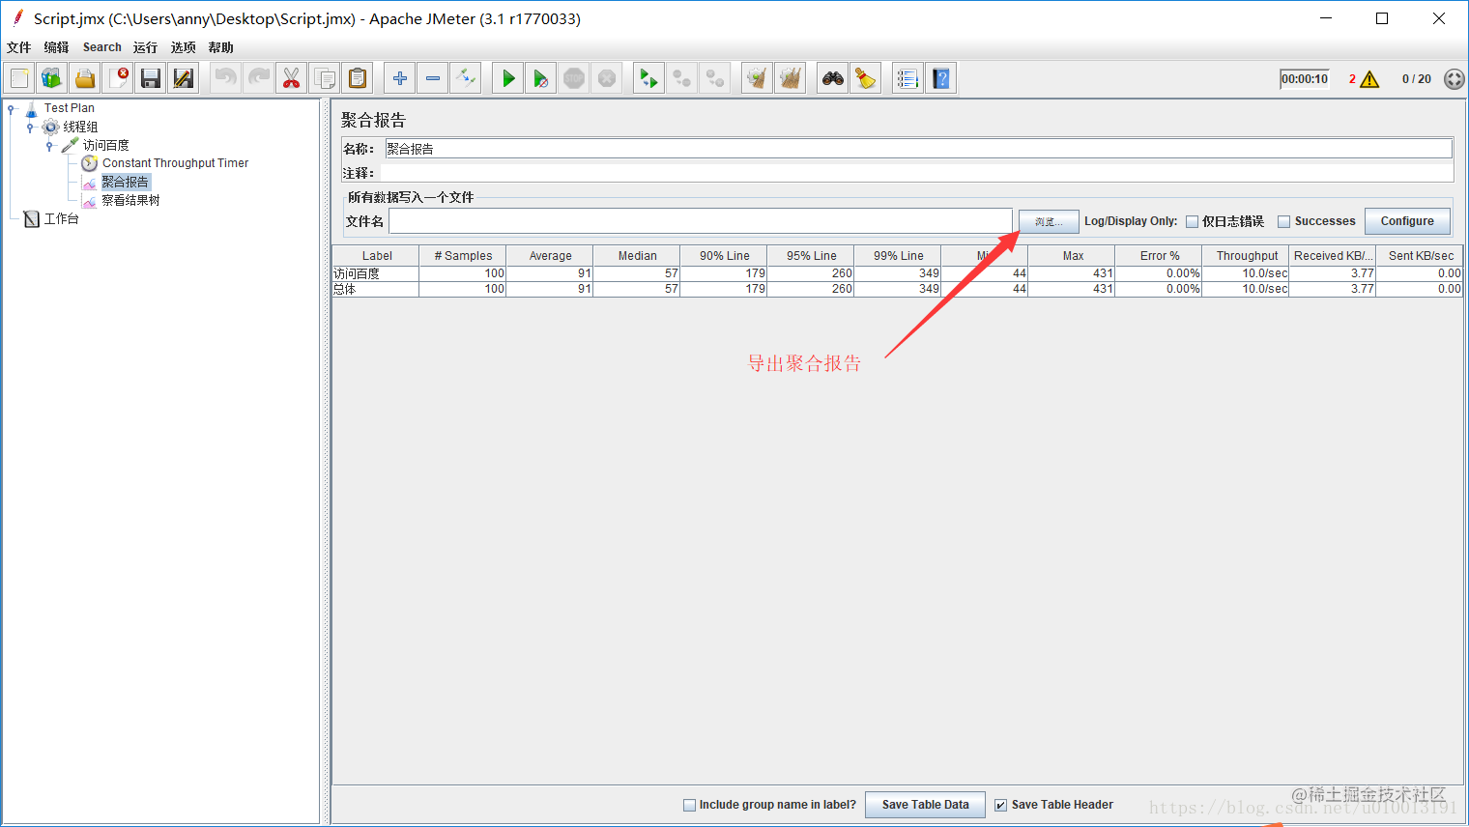Open search with binoculars icon
The width and height of the screenshot is (1469, 827).
click(x=833, y=78)
